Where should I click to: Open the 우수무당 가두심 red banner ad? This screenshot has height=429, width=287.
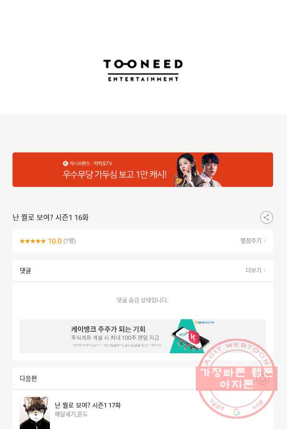[x=143, y=170]
